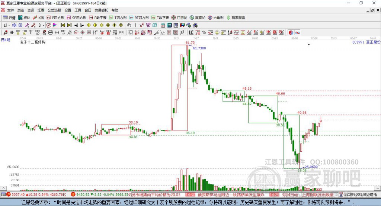The width and height of the screenshot is (381, 206).
Task: Open the 窗口 menu
Action: [88, 10]
